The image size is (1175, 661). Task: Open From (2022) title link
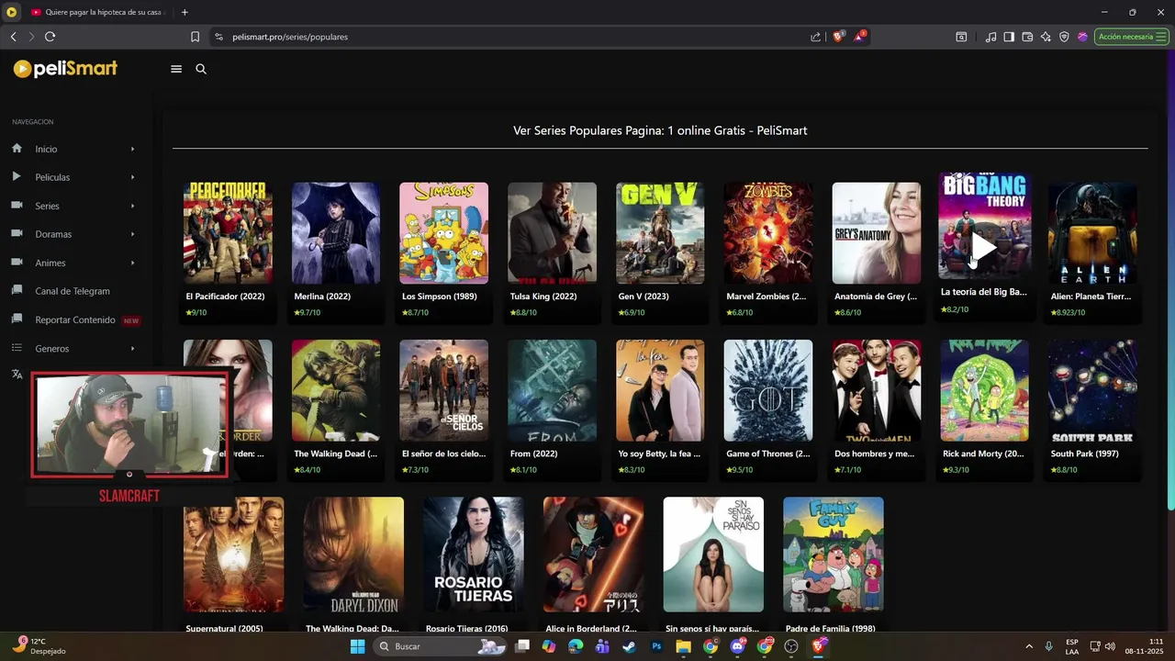coord(535,454)
